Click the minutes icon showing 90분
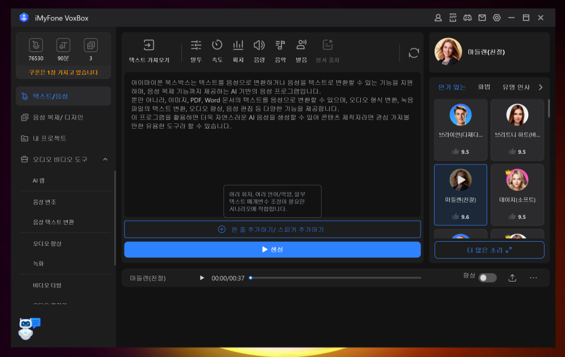 coord(63,45)
